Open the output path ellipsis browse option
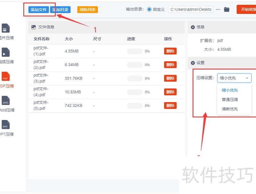This screenshot has height=194, width=256. click(218, 9)
